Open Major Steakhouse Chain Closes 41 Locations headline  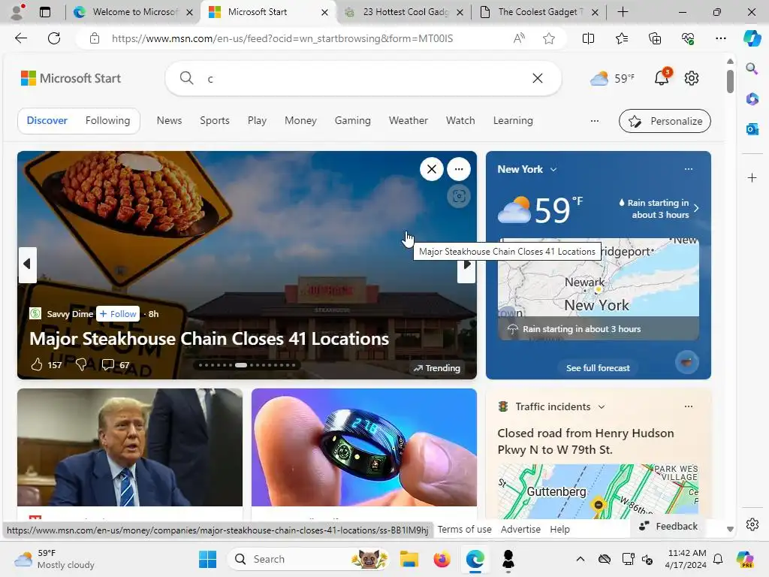(209, 339)
